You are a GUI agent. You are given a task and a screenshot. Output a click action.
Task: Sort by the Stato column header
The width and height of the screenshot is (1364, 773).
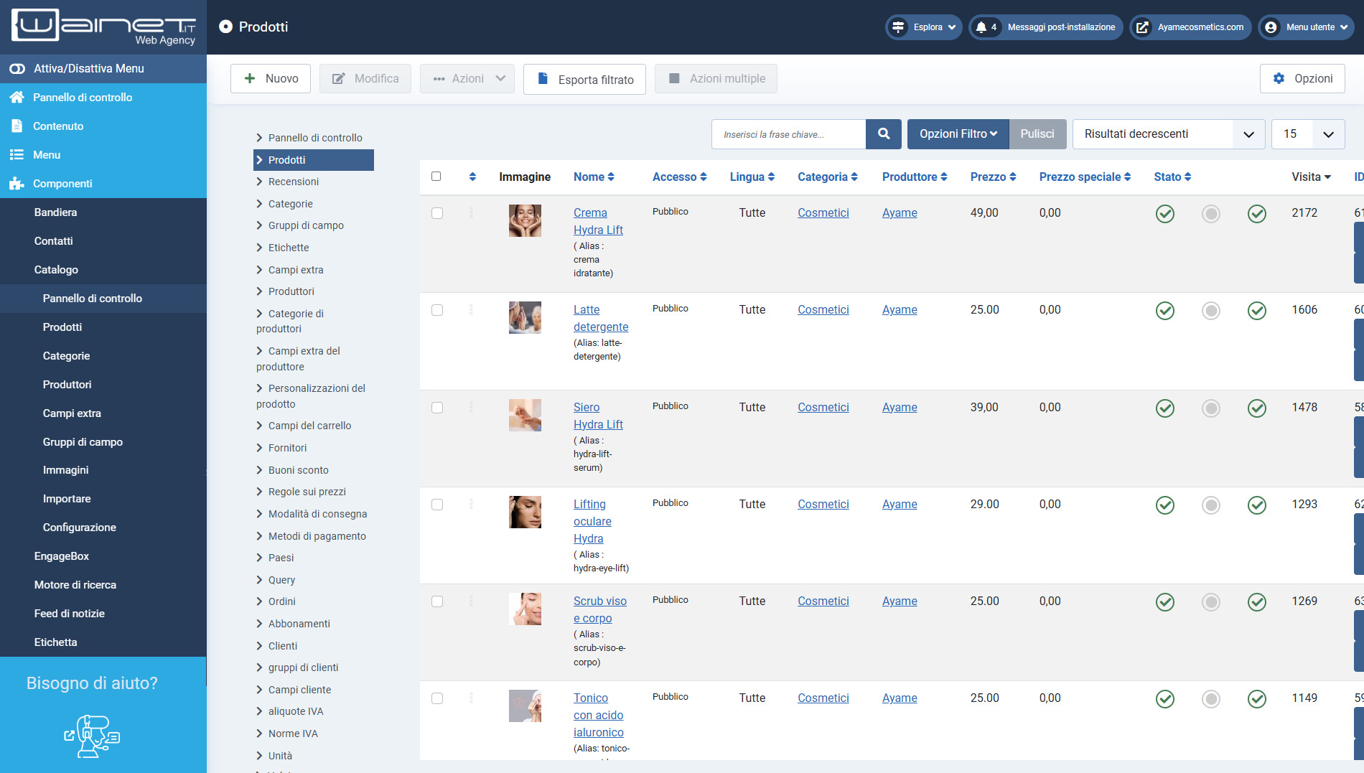coord(1172,177)
